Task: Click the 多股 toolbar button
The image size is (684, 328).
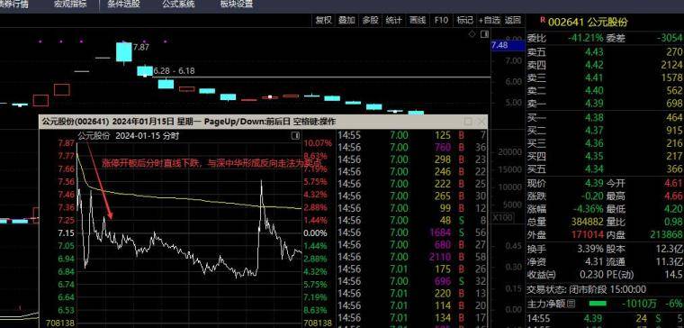Action: click(x=371, y=20)
